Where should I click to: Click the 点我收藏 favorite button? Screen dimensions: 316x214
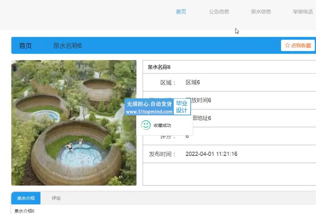pyautogui.click(x=298, y=46)
